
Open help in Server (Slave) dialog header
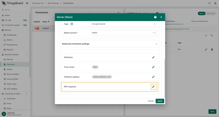pyautogui.click(x=155, y=17)
